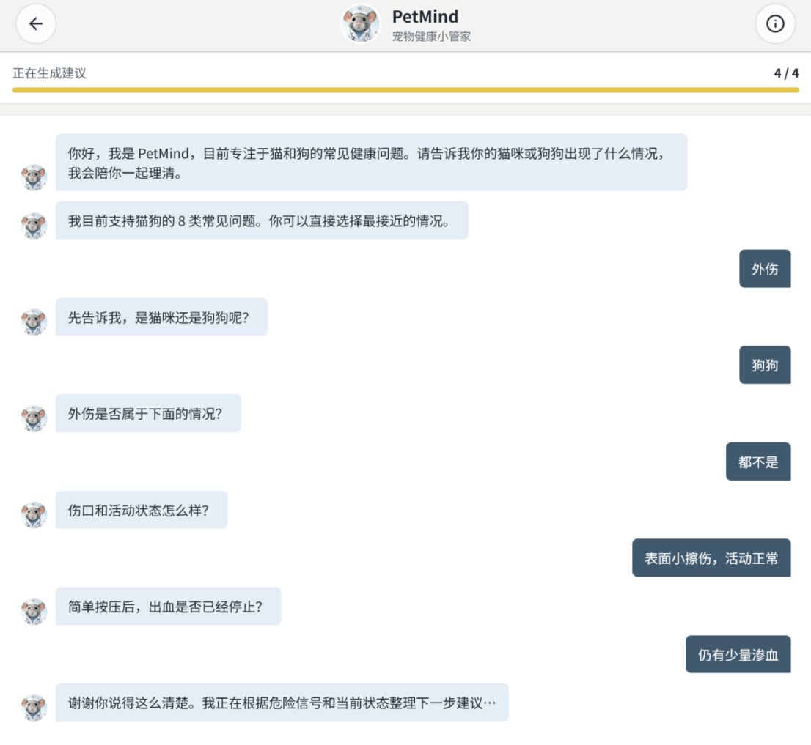Click the 外伤 reply bubble
Viewport: 811px width, 745px height.
765,269
